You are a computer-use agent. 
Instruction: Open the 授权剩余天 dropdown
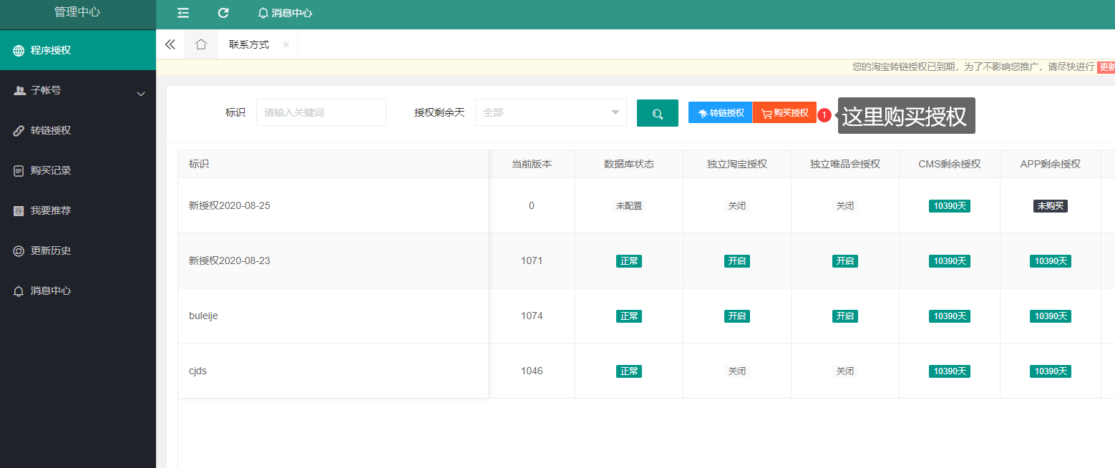551,112
